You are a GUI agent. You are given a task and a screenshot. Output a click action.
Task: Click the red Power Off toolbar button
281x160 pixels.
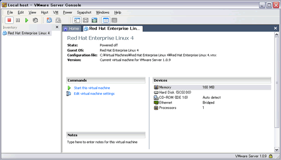pos(9,20)
